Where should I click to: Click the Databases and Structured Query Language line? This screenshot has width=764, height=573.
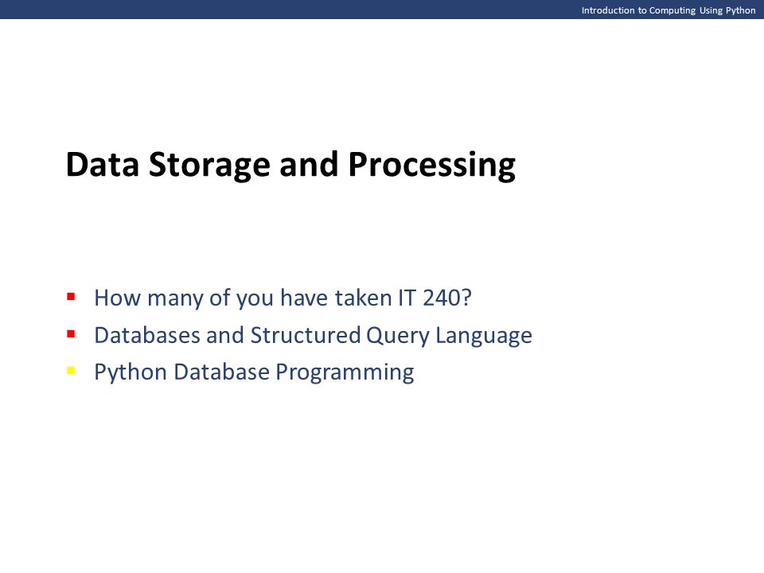(x=313, y=335)
